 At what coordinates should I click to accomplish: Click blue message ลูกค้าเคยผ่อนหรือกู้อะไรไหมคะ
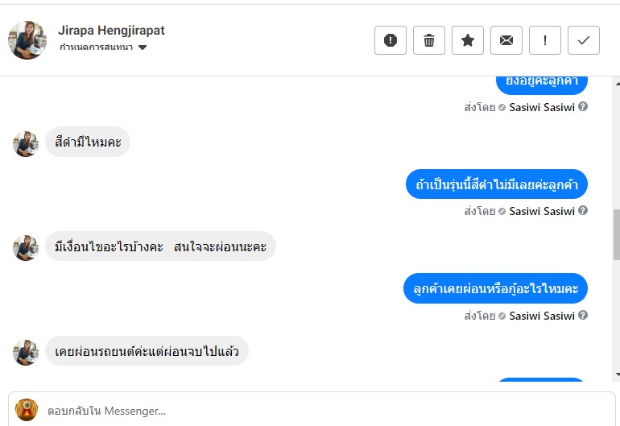pos(495,288)
